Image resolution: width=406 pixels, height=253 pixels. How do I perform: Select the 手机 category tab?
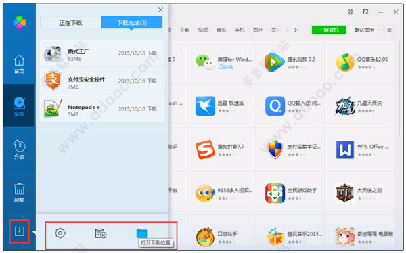[240, 30]
